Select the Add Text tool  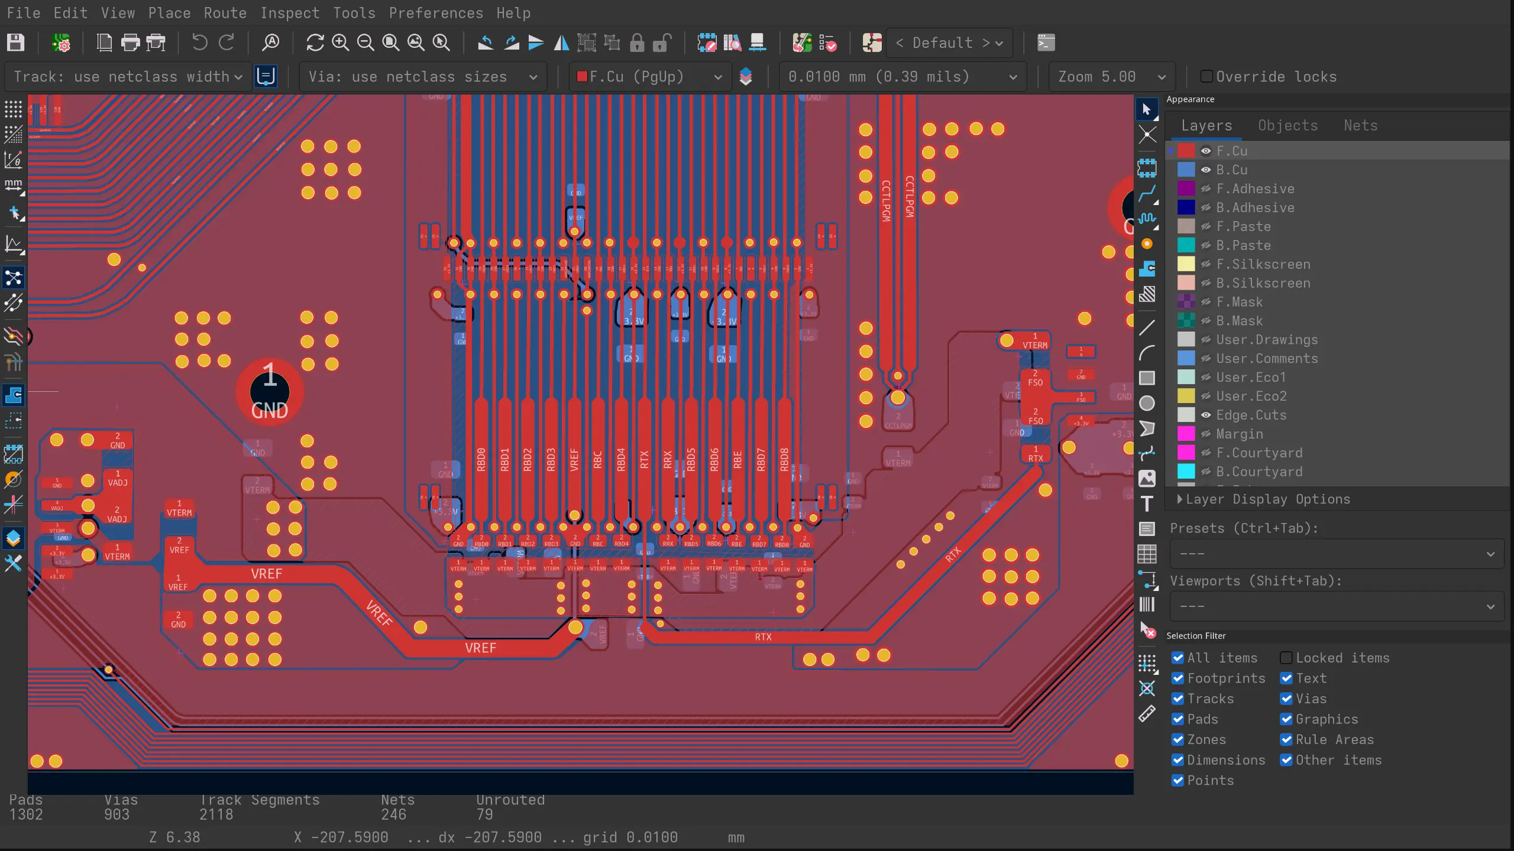pos(1147,504)
